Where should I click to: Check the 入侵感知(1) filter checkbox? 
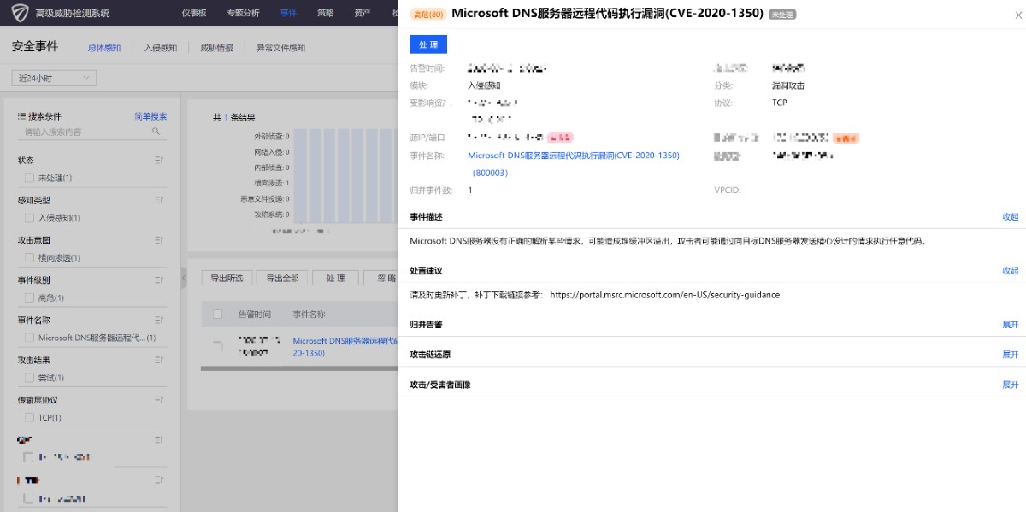pyautogui.click(x=30, y=218)
